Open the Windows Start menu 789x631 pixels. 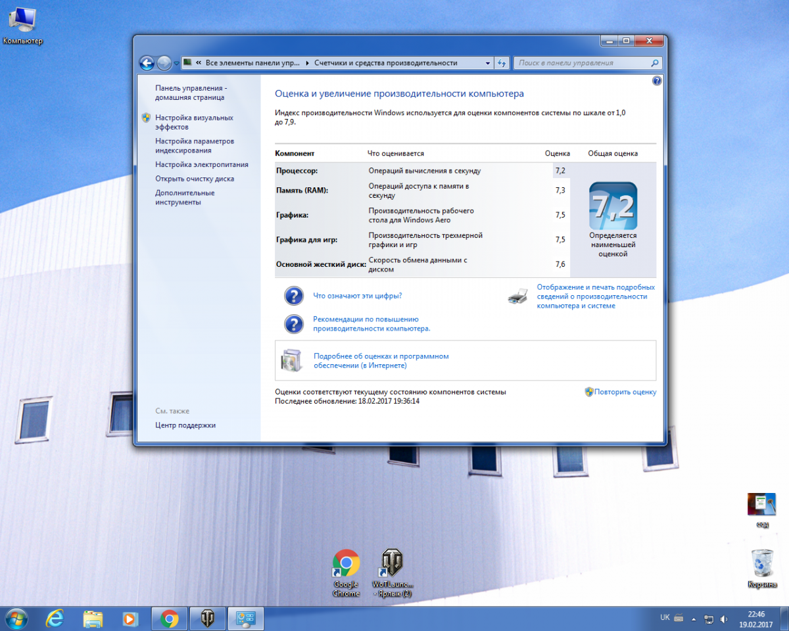(x=16, y=619)
